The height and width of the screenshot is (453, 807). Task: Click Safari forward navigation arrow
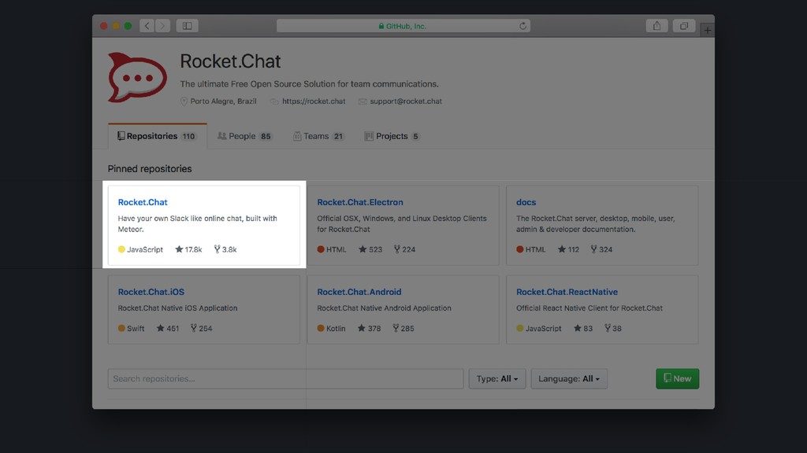pyautogui.click(x=162, y=26)
